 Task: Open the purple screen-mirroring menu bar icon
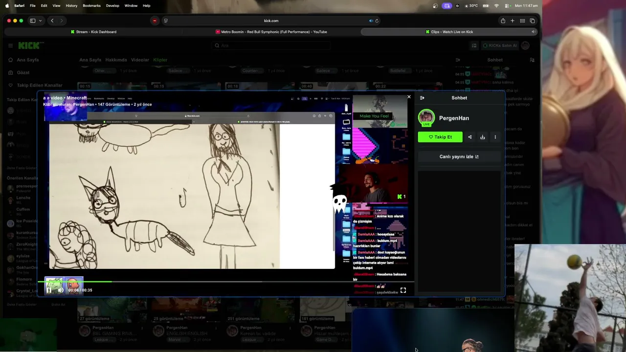pos(447,5)
